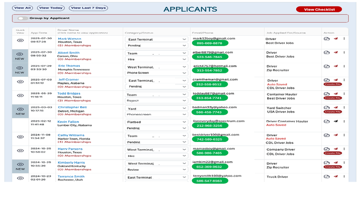Open quick view eye for Albert Smith
363x198 pixels.
[20, 54]
